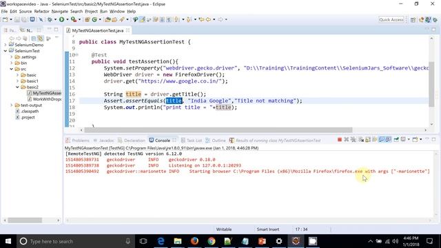Open the Open Console dropdown arrow

(421, 139)
